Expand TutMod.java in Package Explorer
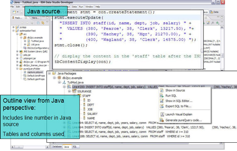Image resolution: width=237 pixels, height=151 pixels. pyautogui.click(x=25, y=41)
